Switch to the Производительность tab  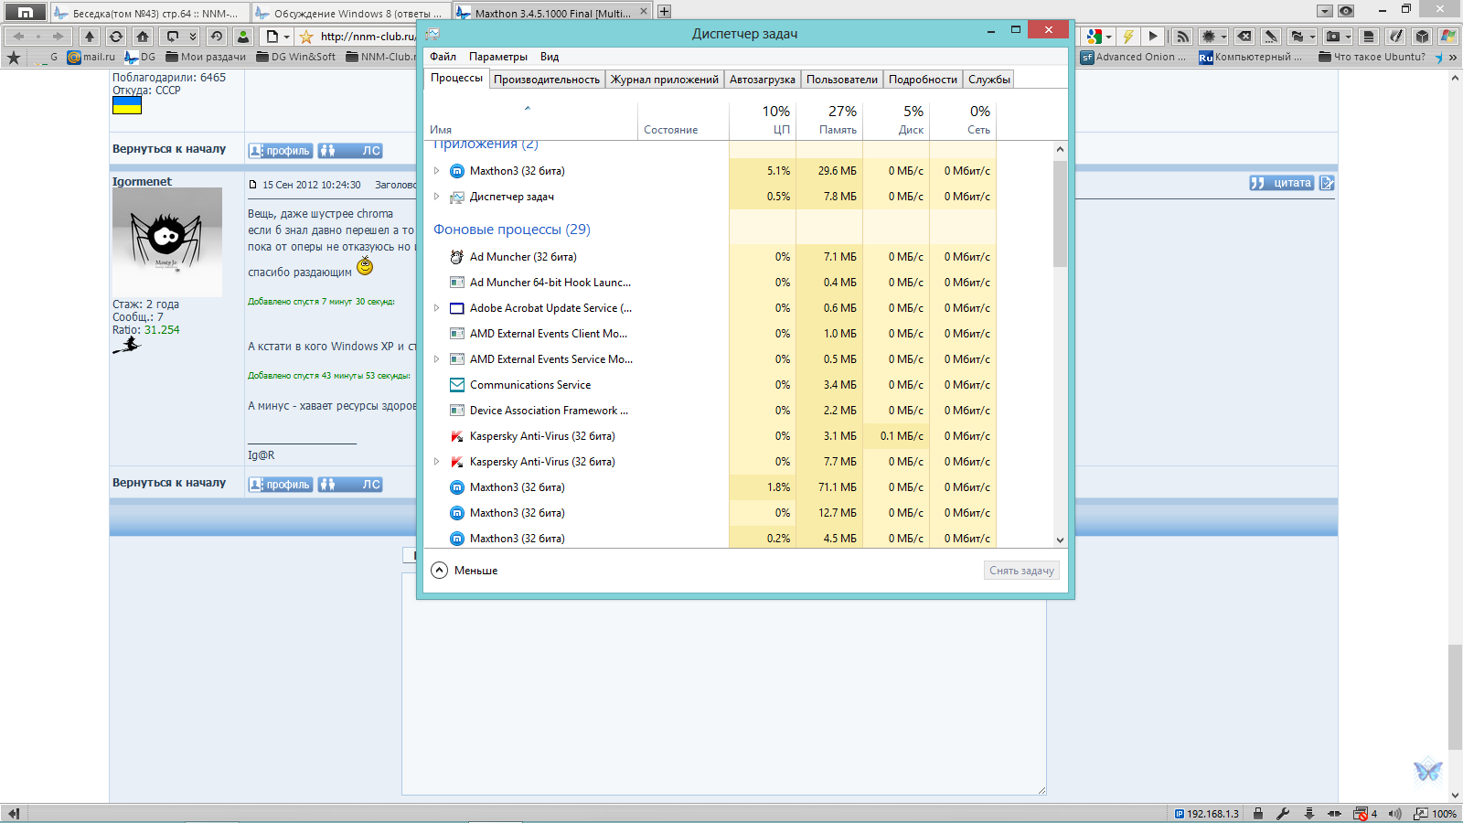click(x=546, y=80)
